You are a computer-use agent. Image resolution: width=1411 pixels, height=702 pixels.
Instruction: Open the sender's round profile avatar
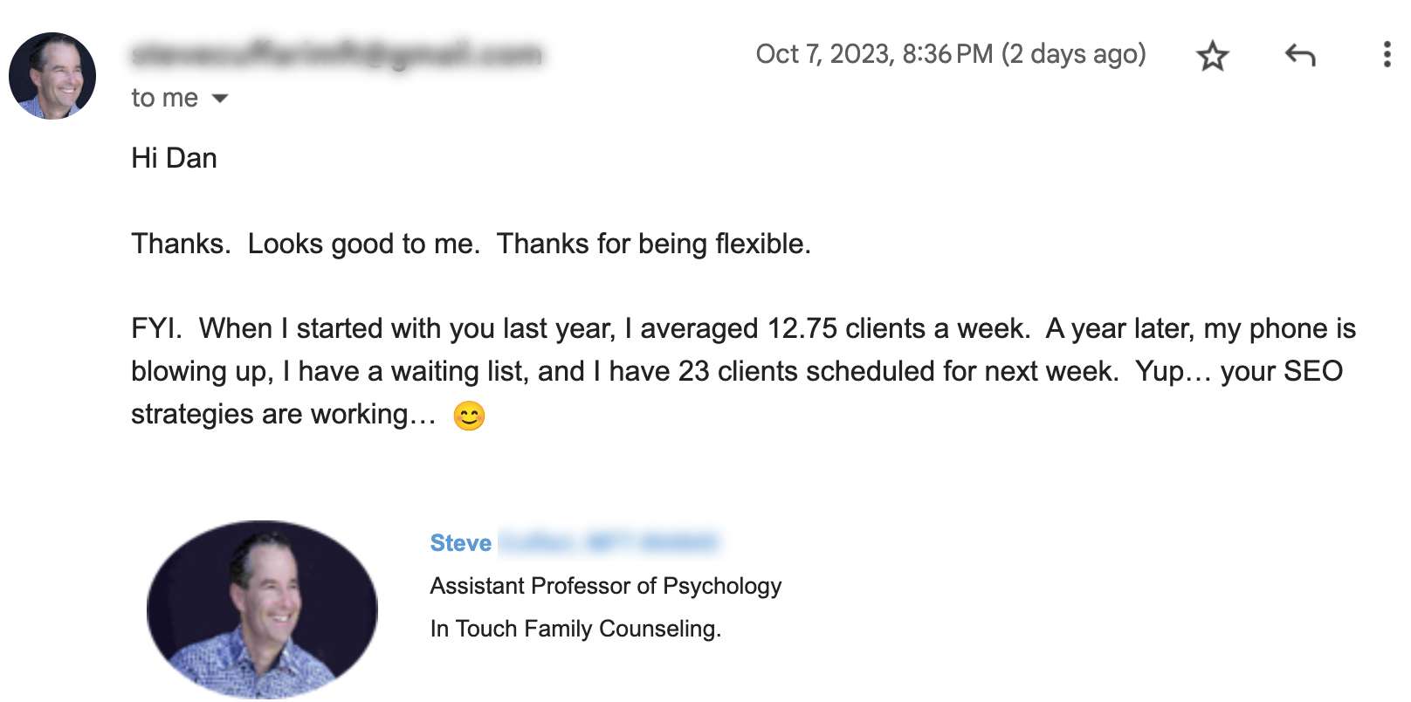coord(52,76)
